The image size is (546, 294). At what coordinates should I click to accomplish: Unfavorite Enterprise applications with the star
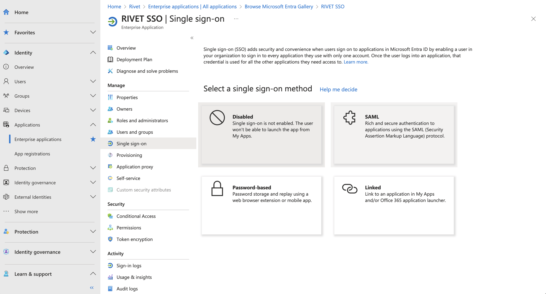pyautogui.click(x=93, y=139)
